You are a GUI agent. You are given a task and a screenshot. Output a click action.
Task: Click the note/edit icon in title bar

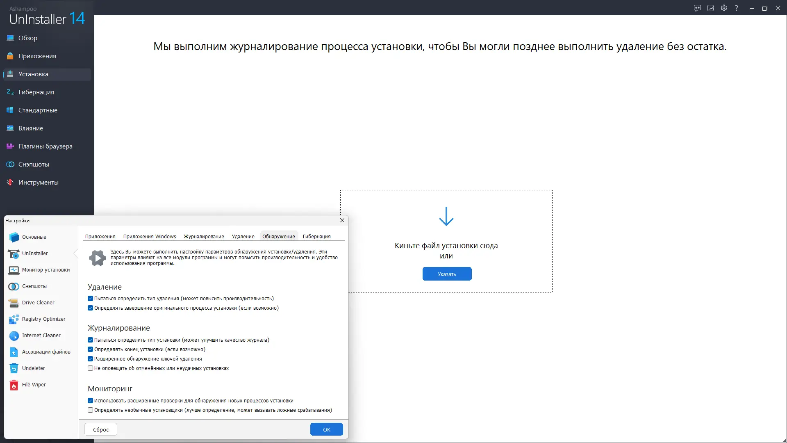711,8
